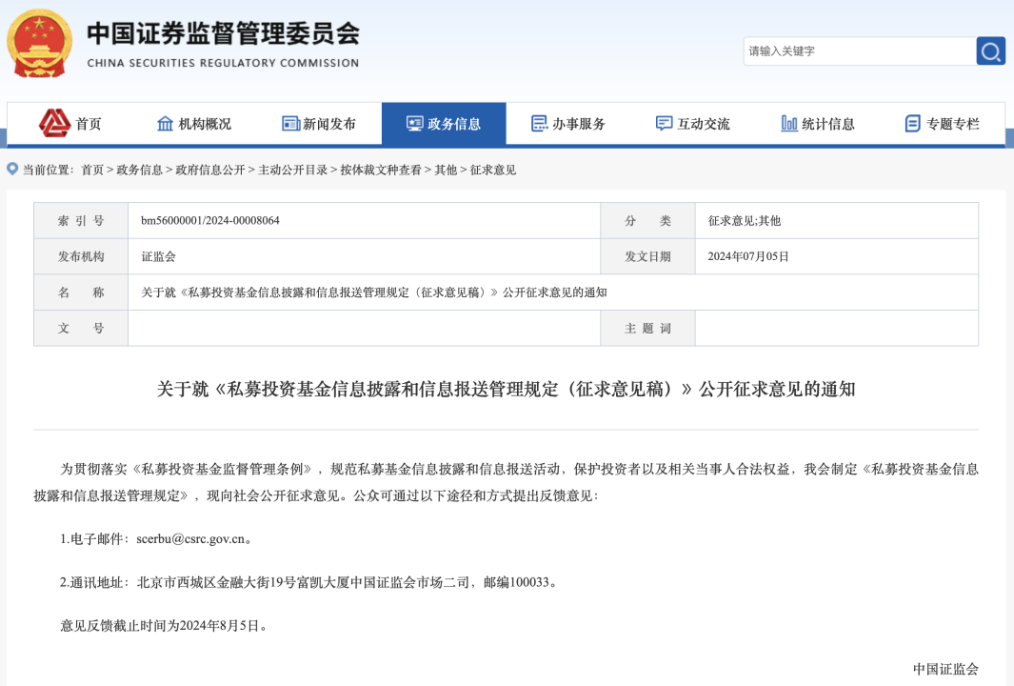Image resolution: width=1014 pixels, height=686 pixels.
Task: Click the location pin icon before 当前位置
Action: [12, 169]
